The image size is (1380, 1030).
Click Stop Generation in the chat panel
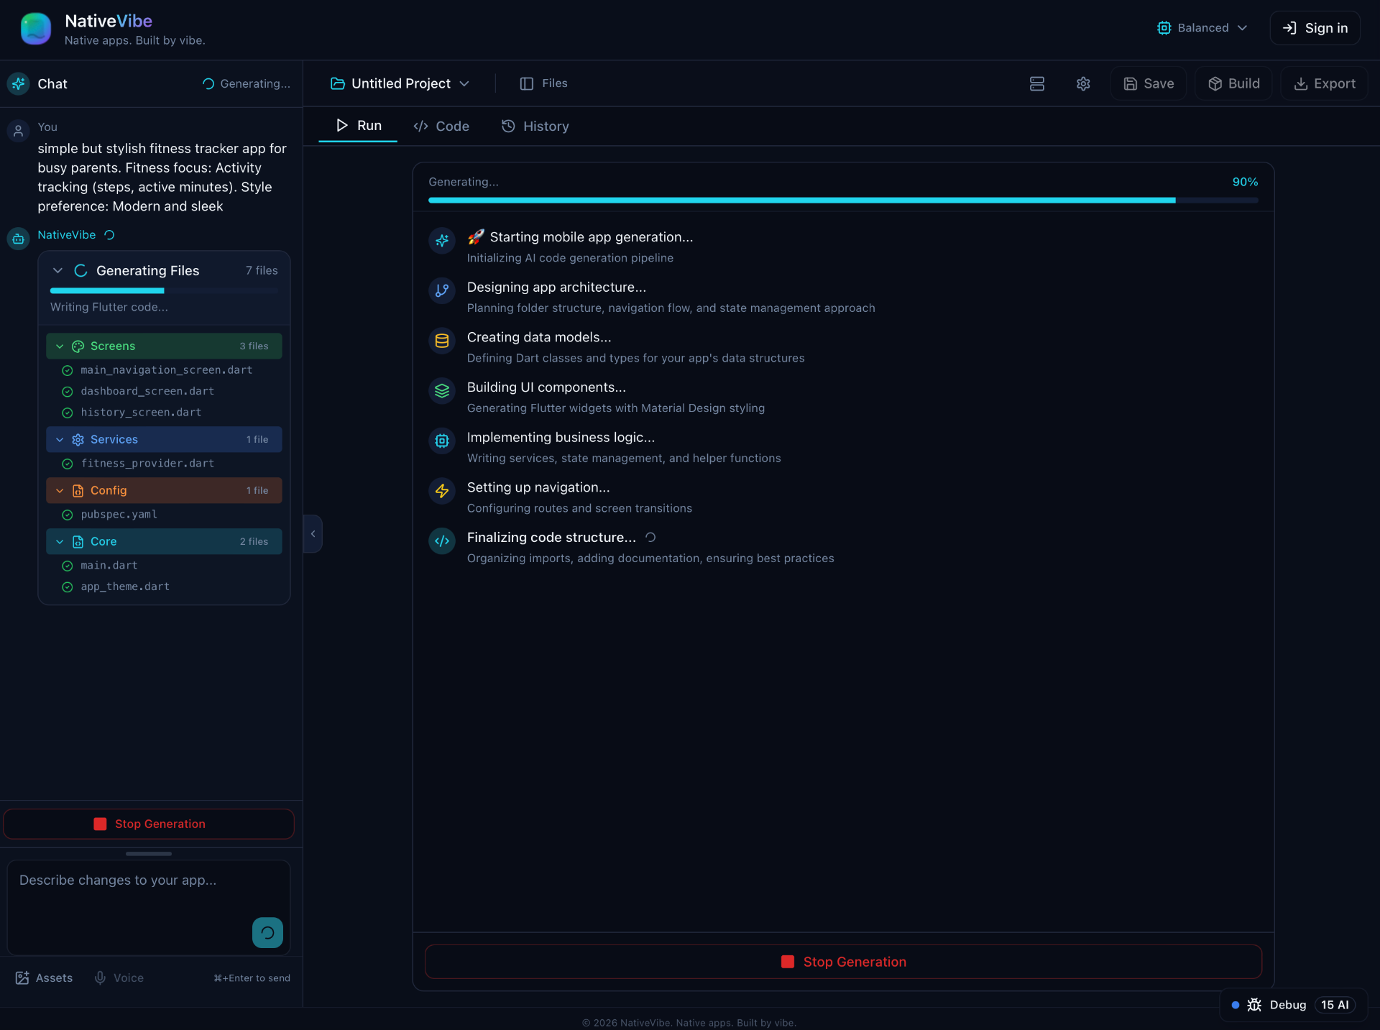click(x=149, y=824)
